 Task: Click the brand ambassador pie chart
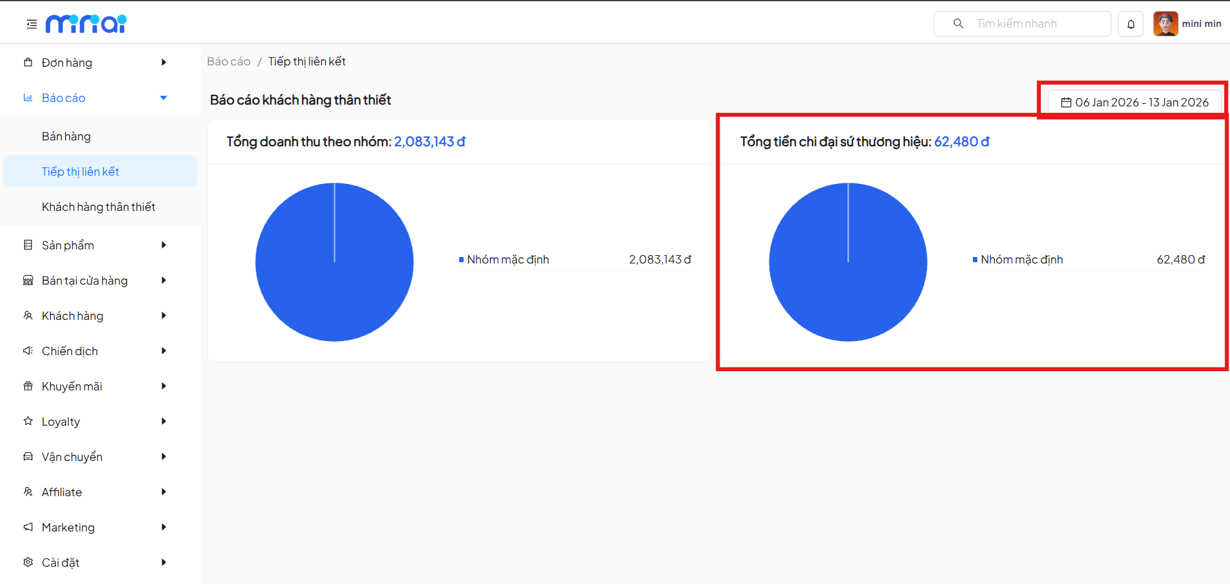pos(848,262)
